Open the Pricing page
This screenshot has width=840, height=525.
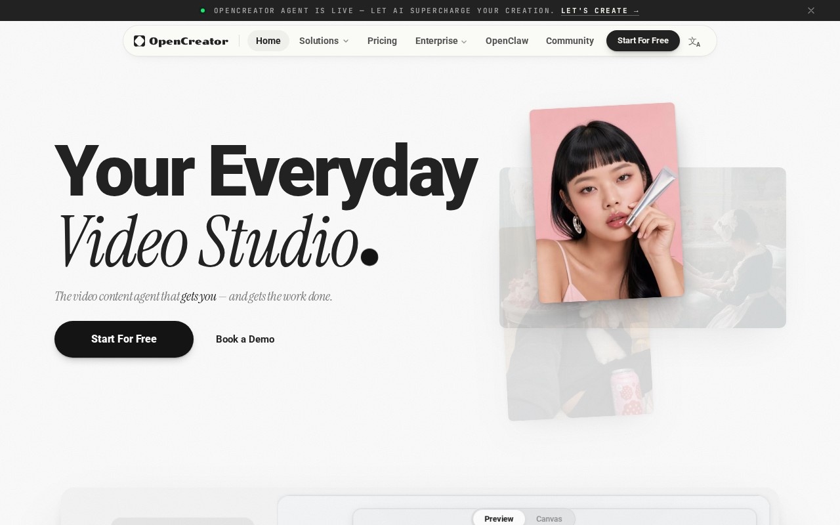(x=382, y=41)
